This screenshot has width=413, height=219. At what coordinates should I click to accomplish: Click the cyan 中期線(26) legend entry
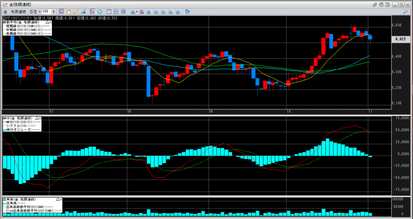coord(27,30)
